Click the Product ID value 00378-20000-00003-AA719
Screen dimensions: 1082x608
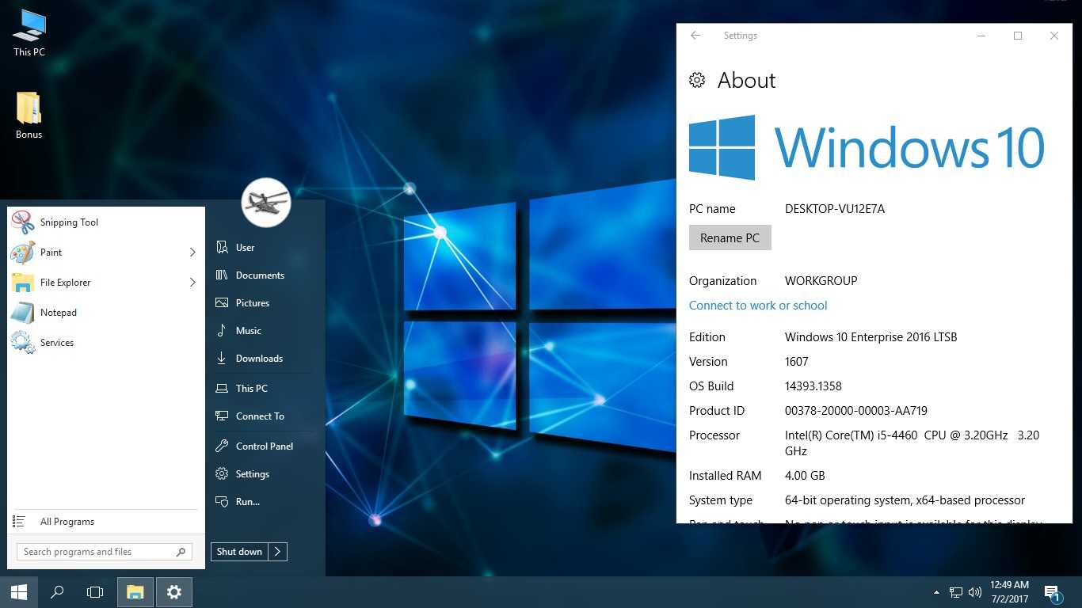[x=856, y=411]
